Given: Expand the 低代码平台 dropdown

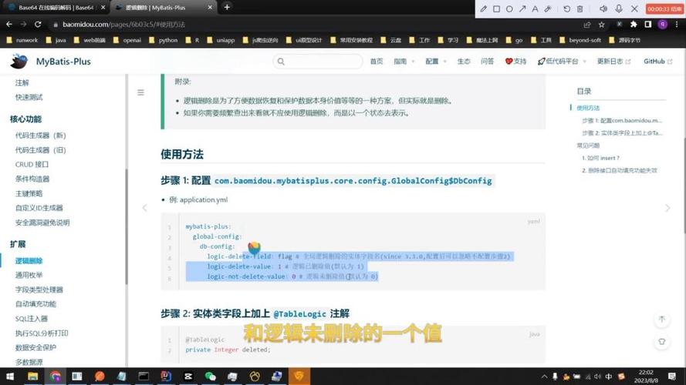Looking at the screenshot, I should point(562,62).
